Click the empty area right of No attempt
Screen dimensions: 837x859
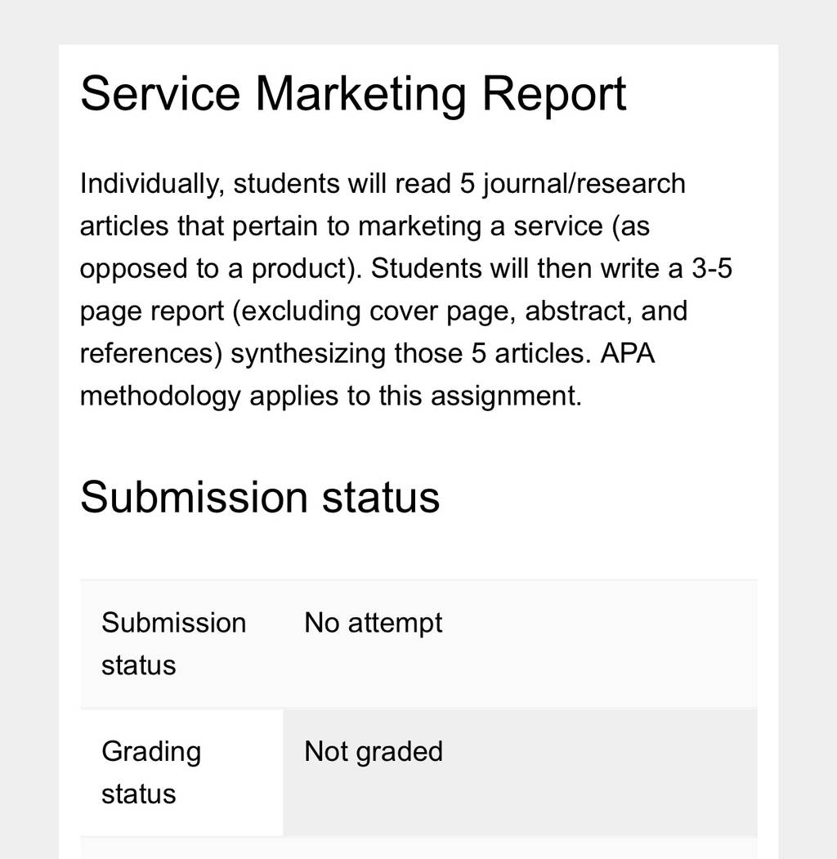pyautogui.click(x=600, y=644)
